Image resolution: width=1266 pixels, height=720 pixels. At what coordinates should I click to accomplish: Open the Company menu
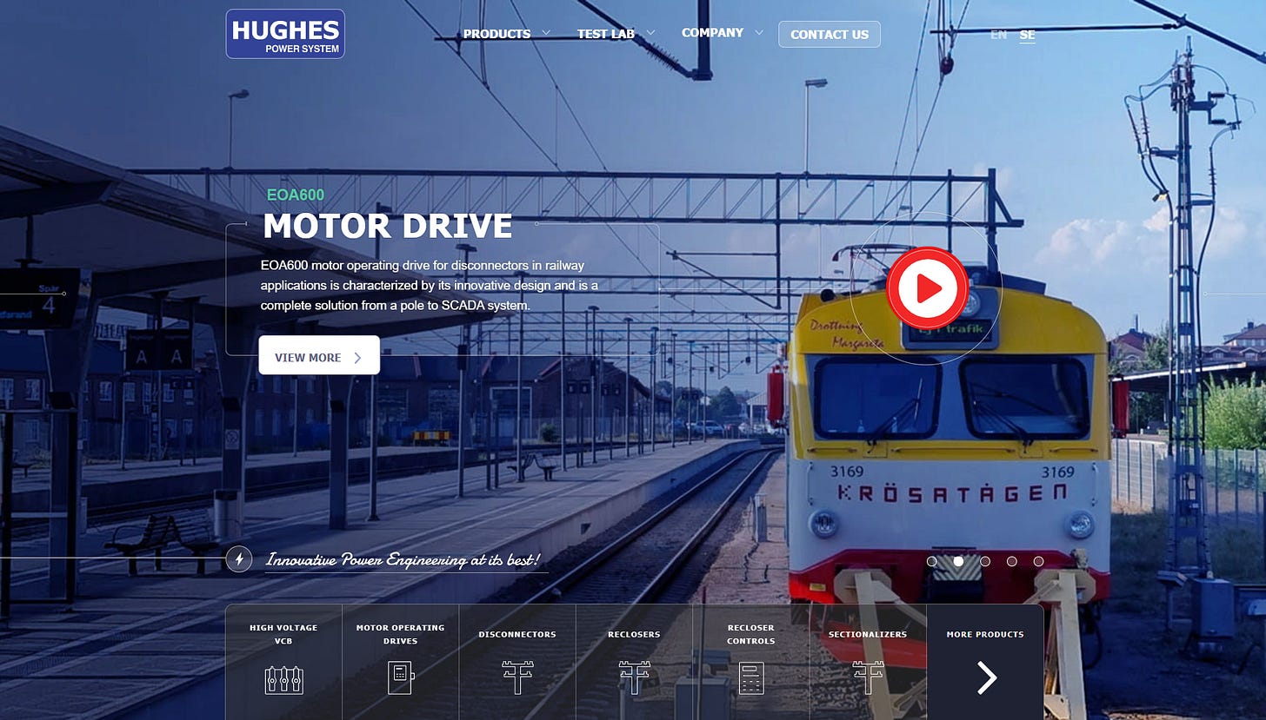(712, 33)
